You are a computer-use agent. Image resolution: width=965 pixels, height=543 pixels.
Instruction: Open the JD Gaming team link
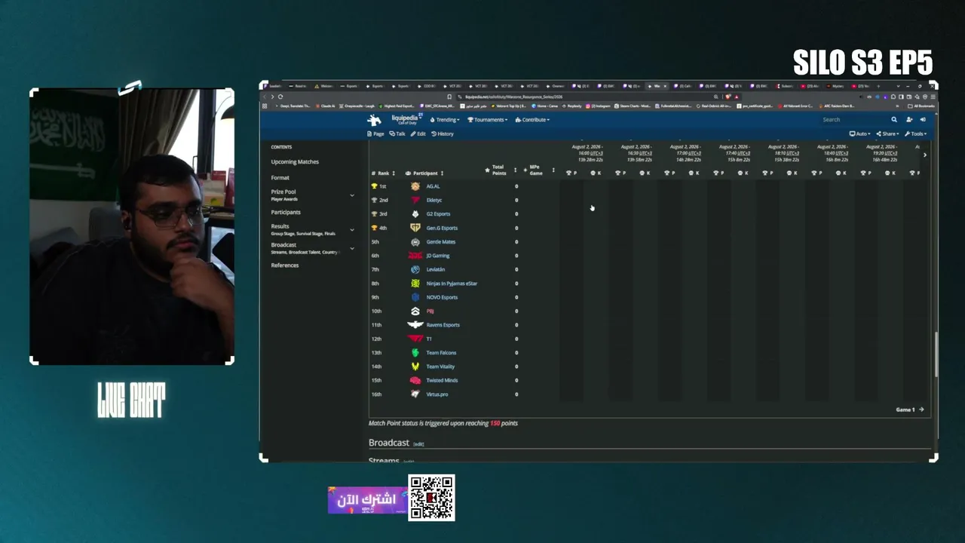tap(438, 256)
